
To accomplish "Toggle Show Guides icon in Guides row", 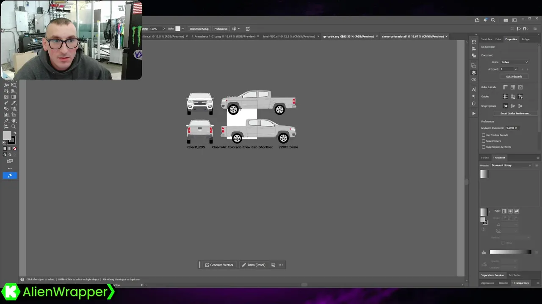I will pos(505,97).
